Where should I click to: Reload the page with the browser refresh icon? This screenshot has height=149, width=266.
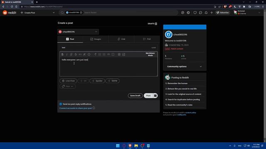click(12, 7)
